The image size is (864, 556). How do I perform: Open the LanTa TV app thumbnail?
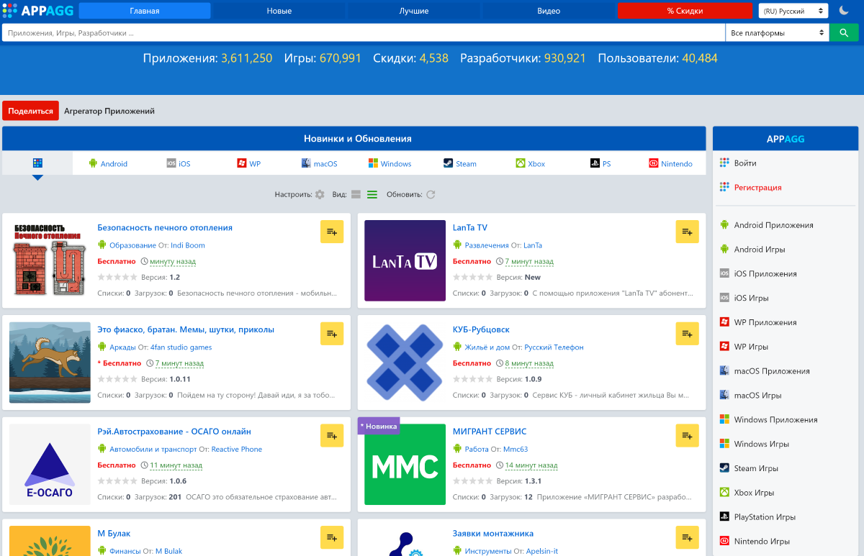point(405,260)
